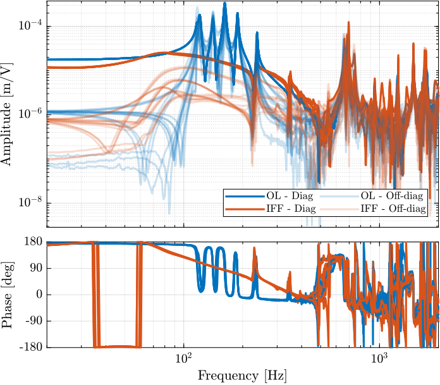Click the 'OL - Diag' legend label
Screen dimensions: 440x385
point(290,196)
